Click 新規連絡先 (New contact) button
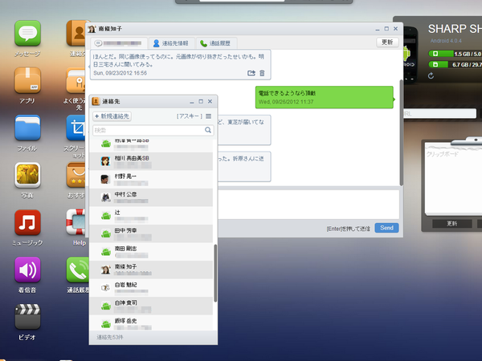 (x=112, y=116)
